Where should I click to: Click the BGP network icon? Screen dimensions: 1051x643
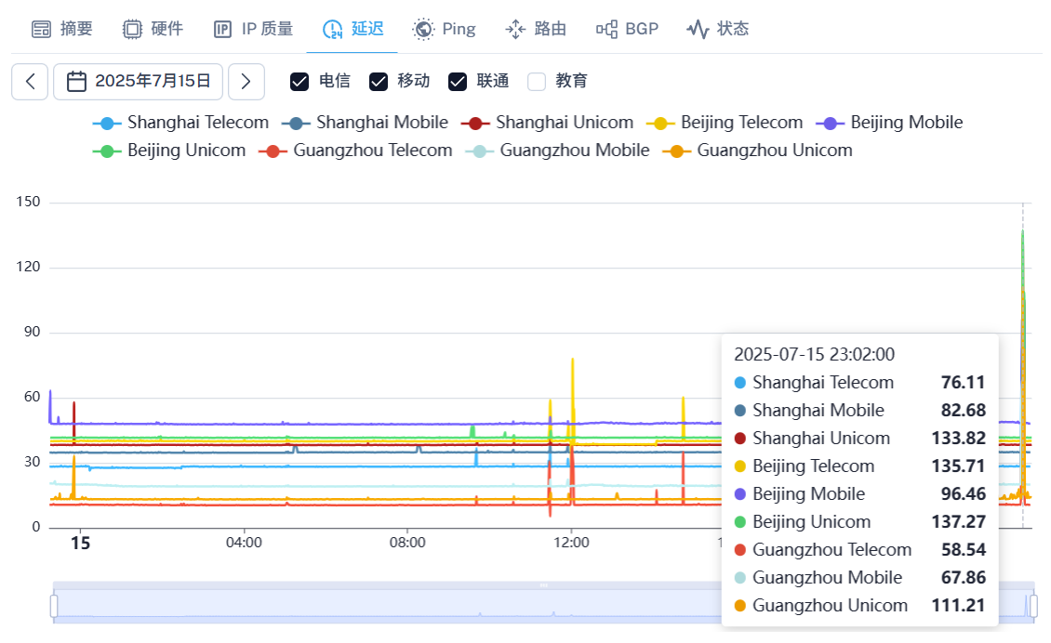pyautogui.click(x=606, y=29)
